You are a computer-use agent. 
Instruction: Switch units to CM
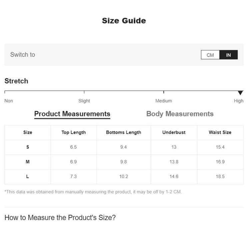(210, 55)
